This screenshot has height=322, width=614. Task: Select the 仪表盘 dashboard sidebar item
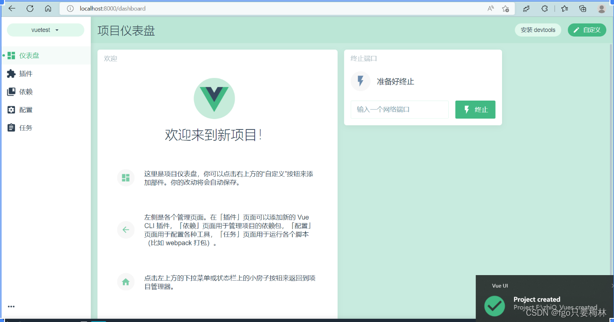[46, 55]
